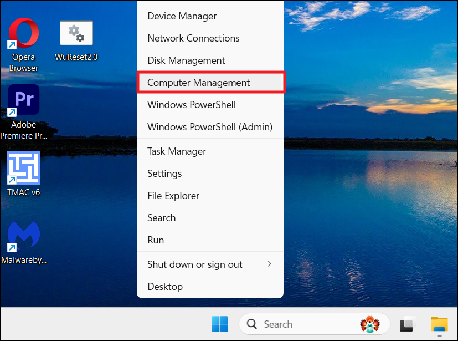Click the Windows Start button on the taskbar
The width and height of the screenshot is (458, 341).
click(x=219, y=324)
